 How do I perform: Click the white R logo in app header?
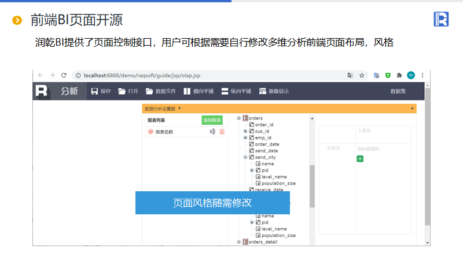(x=41, y=91)
